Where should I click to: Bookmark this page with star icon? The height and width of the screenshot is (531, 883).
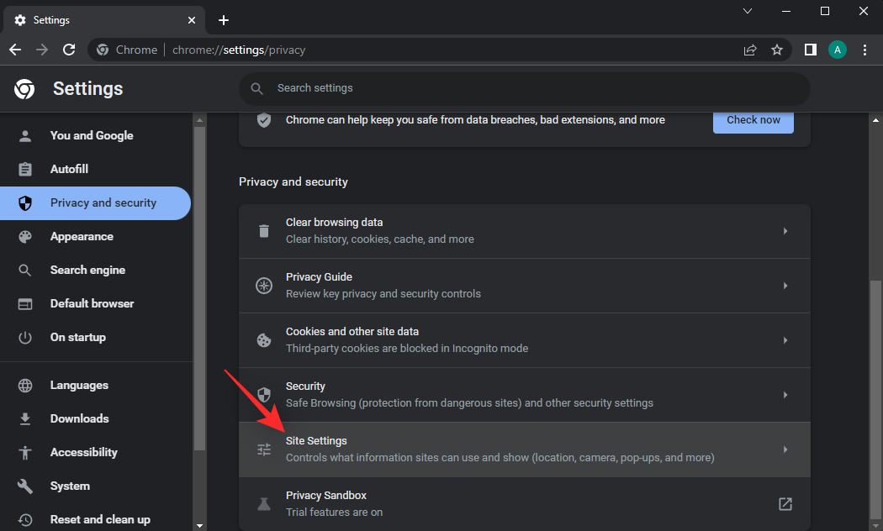pos(777,50)
